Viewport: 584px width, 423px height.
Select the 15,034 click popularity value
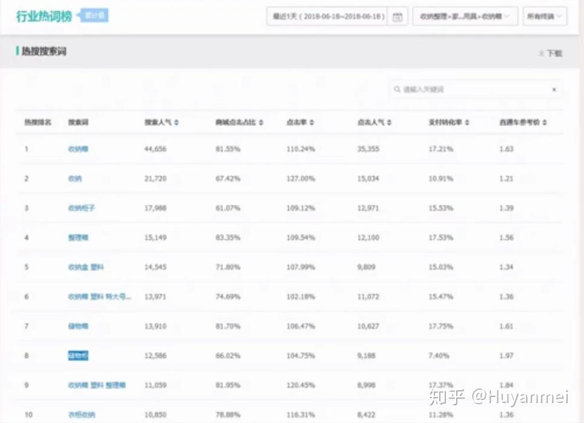coord(368,179)
